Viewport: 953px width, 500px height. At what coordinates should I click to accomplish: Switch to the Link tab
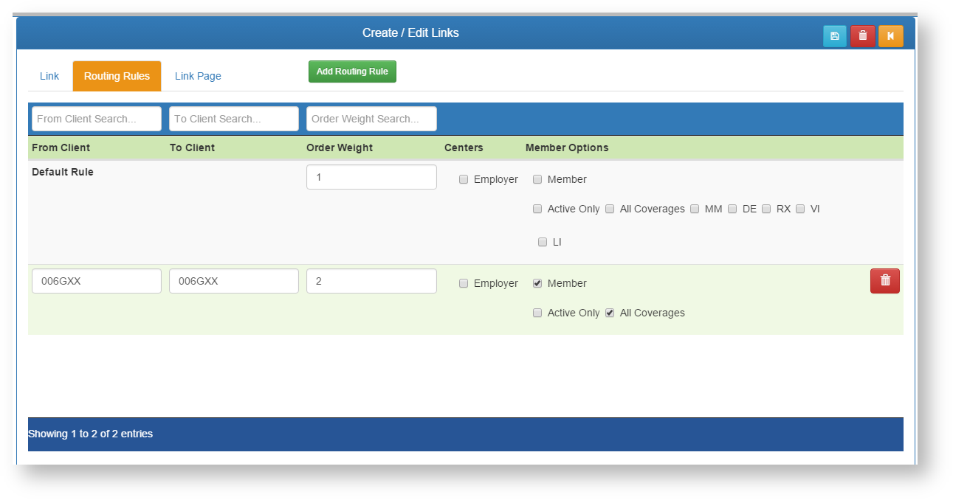coord(49,76)
